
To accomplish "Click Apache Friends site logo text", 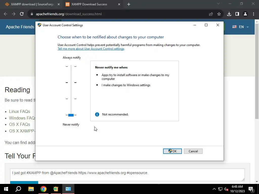I will point(20,27).
